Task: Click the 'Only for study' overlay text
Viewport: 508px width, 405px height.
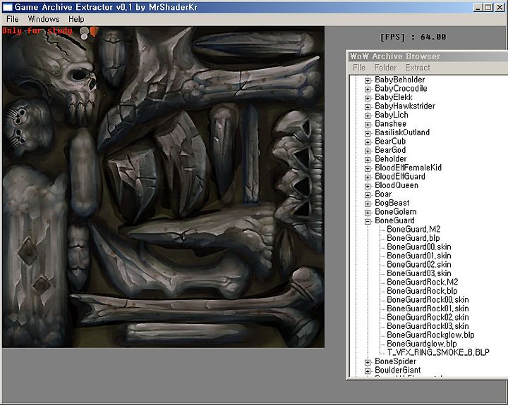Action: 37,31
